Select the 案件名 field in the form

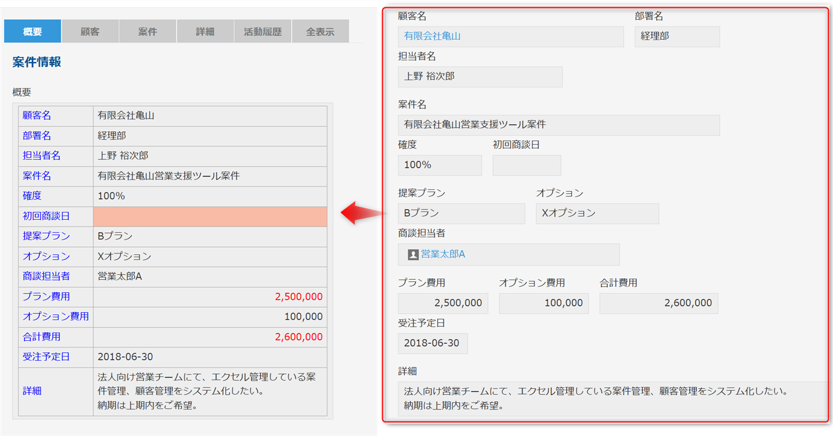click(559, 125)
